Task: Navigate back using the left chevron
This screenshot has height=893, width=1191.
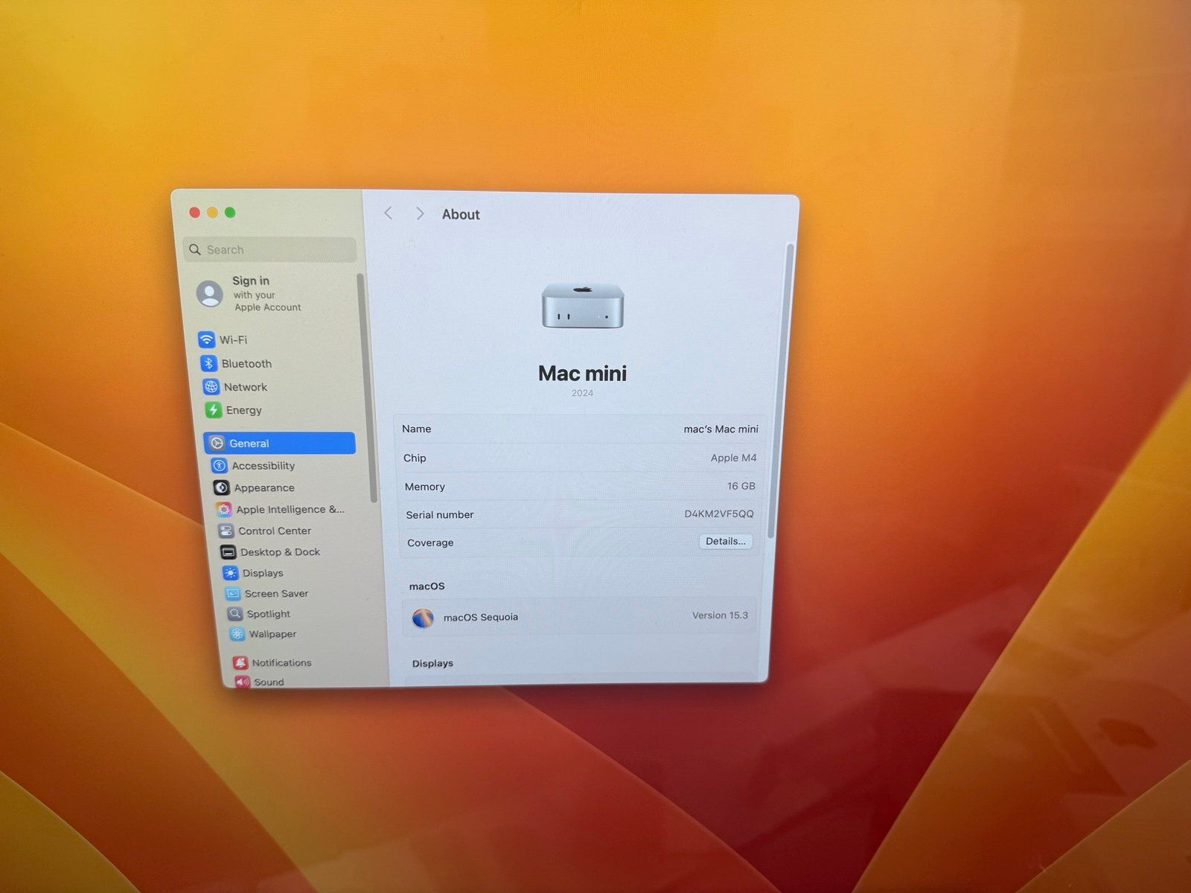Action: (388, 214)
